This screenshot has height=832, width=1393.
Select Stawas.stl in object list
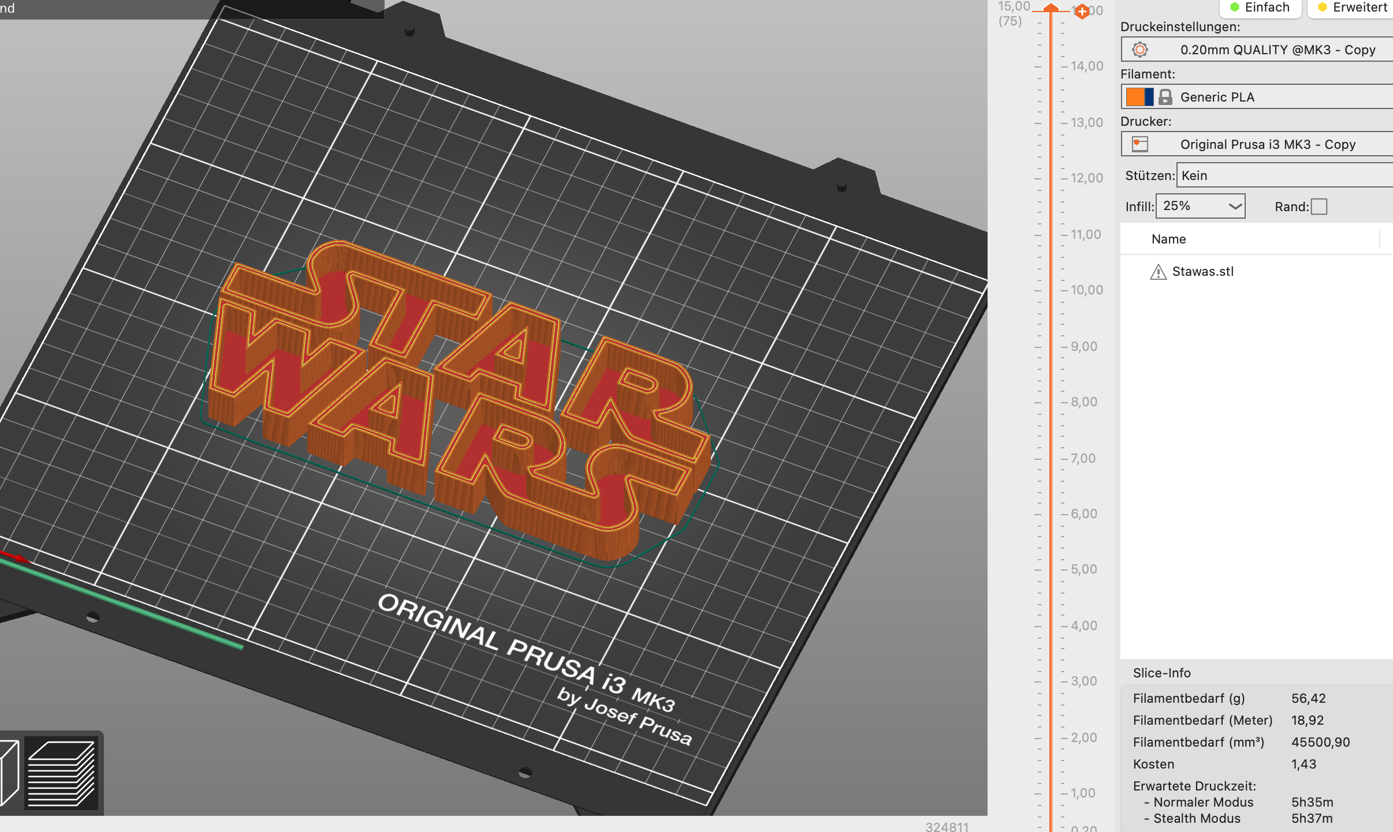(x=1202, y=272)
